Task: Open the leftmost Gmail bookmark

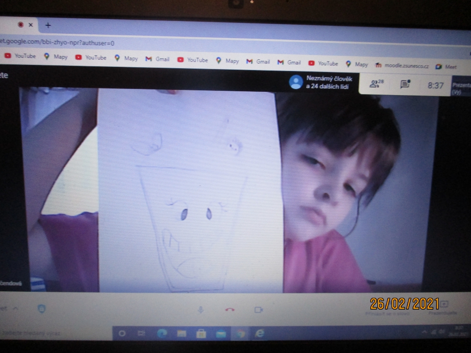Action: pos(157,59)
